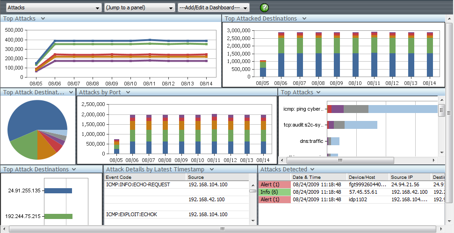Screen dimensions: 454x233
Task: Sort by the Date & Time column header
Action: point(318,177)
